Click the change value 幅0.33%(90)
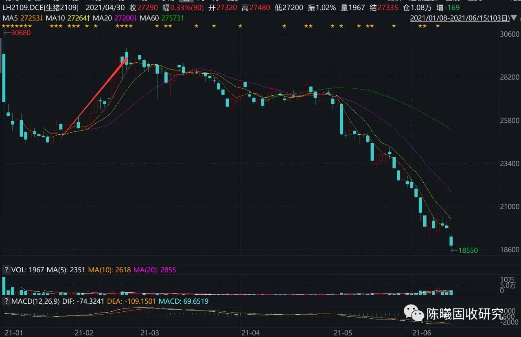 tap(184, 8)
